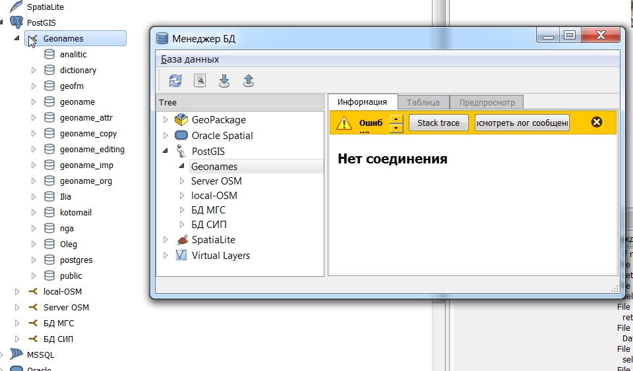This screenshot has width=633, height=371.
Task: Click the БД СИП connection icon in browser
Action: tap(33, 339)
